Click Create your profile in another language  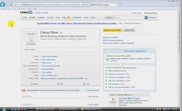tap(118, 43)
